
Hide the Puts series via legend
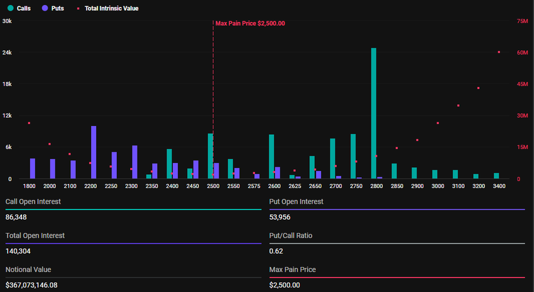tap(57, 9)
